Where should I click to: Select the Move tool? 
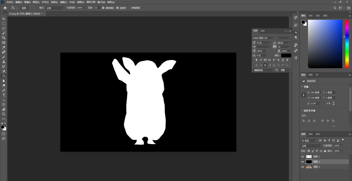4,19
